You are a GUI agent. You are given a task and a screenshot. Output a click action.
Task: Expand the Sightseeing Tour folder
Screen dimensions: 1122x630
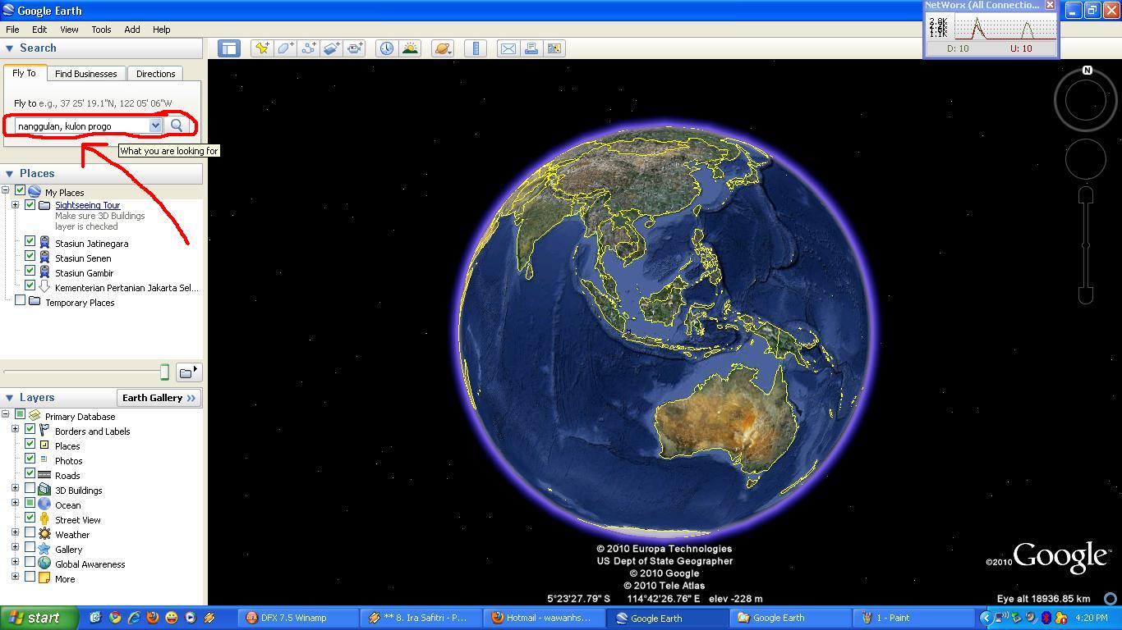tap(15, 205)
